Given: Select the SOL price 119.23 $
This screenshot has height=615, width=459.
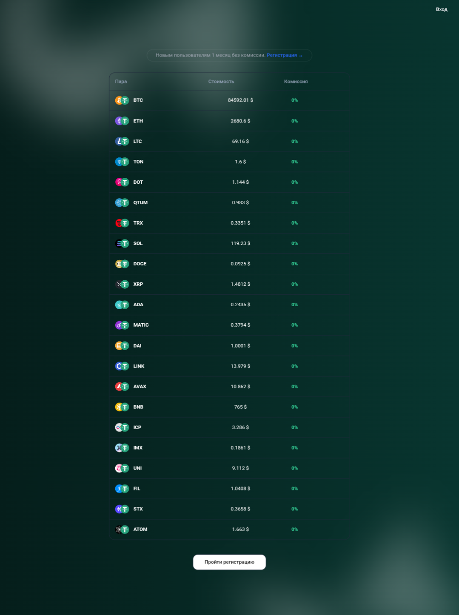Looking at the screenshot, I should point(240,243).
